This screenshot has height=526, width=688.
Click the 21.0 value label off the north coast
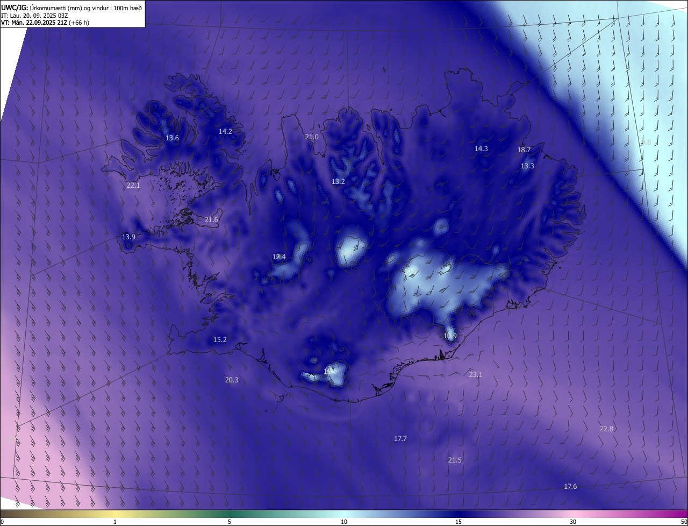(x=312, y=137)
